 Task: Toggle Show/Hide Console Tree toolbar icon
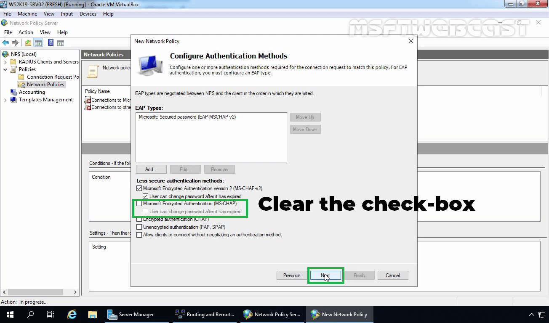click(38, 42)
